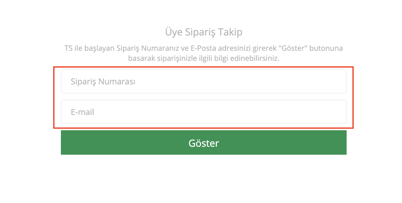Place cursor in Sipariş Numarası box

203,82
